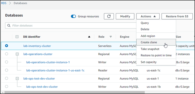
Task: Open the lab-operations-cluster-instance-1-us-east-1c link
Action: [x=55, y=70]
